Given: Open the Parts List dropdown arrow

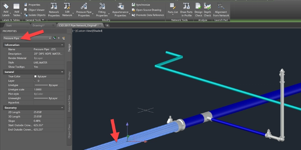Looking at the screenshot, I should [173, 15].
